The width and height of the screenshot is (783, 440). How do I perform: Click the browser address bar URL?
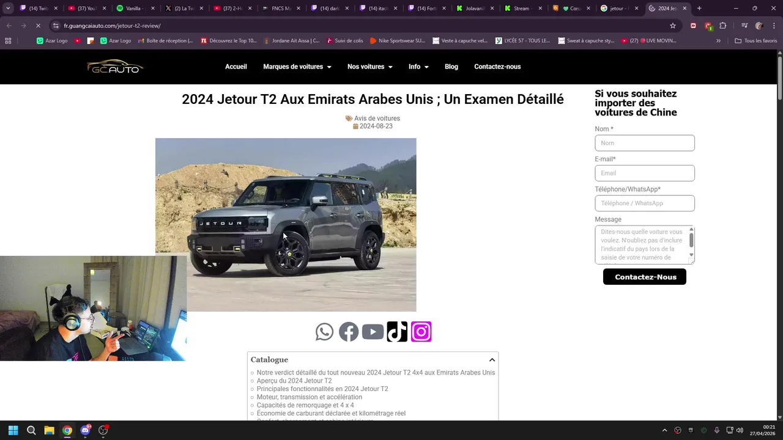click(112, 26)
